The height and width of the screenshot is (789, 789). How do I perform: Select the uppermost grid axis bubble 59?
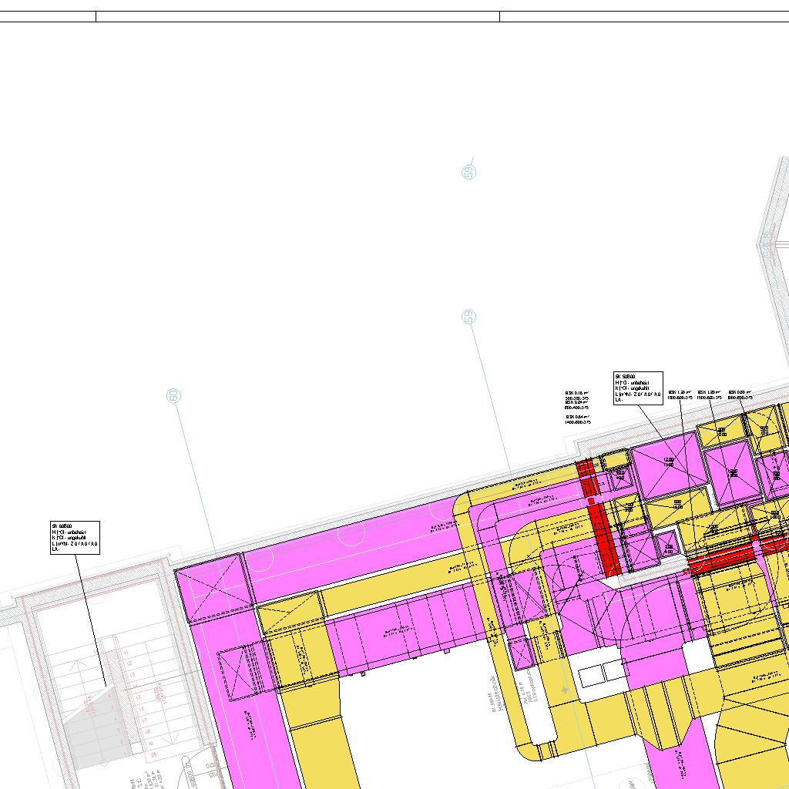point(469,172)
